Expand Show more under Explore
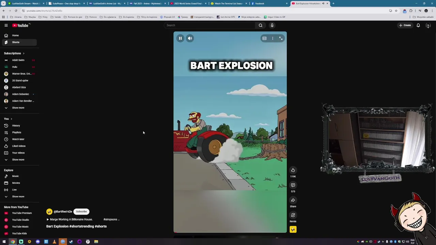Viewport: 436px width, 245px height. (x=19, y=197)
